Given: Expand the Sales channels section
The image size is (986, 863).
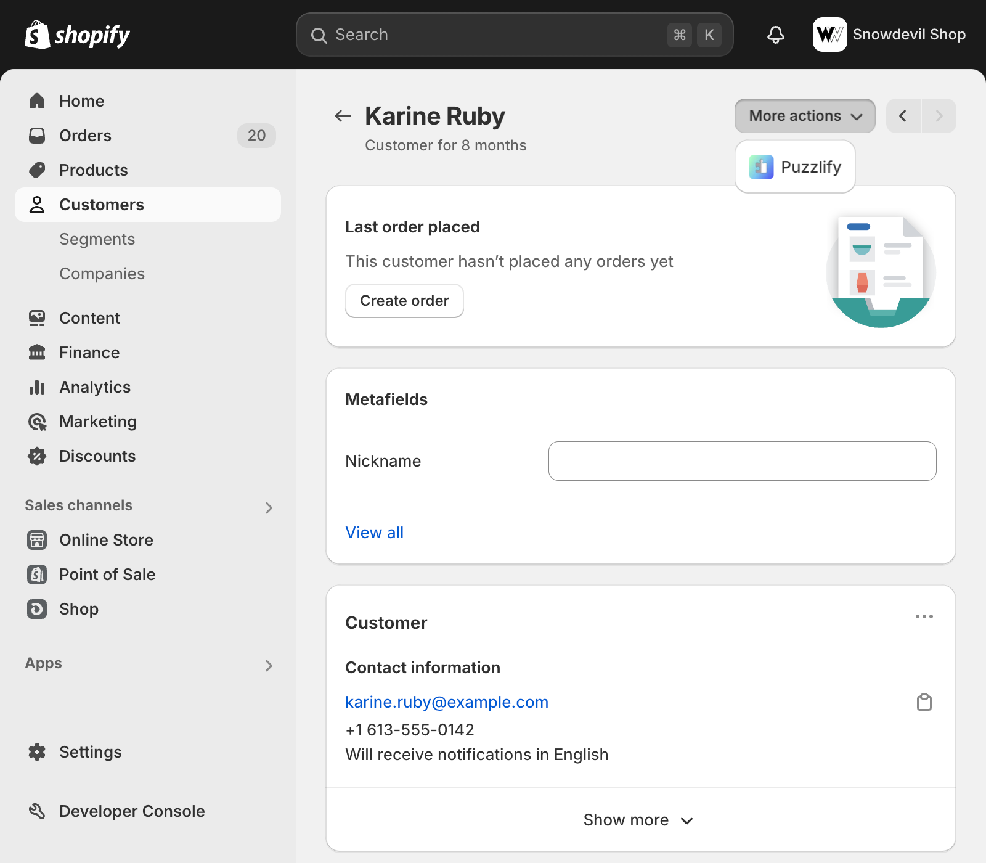Looking at the screenshot, I should [269, 507].
